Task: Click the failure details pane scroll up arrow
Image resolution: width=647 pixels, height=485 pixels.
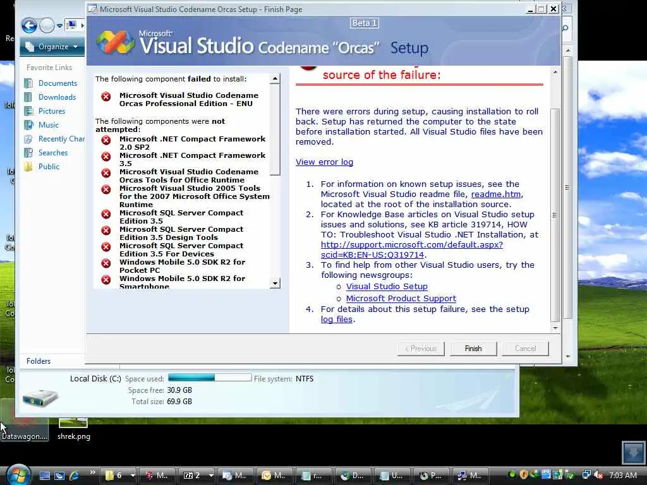Action: pos(555,72)
